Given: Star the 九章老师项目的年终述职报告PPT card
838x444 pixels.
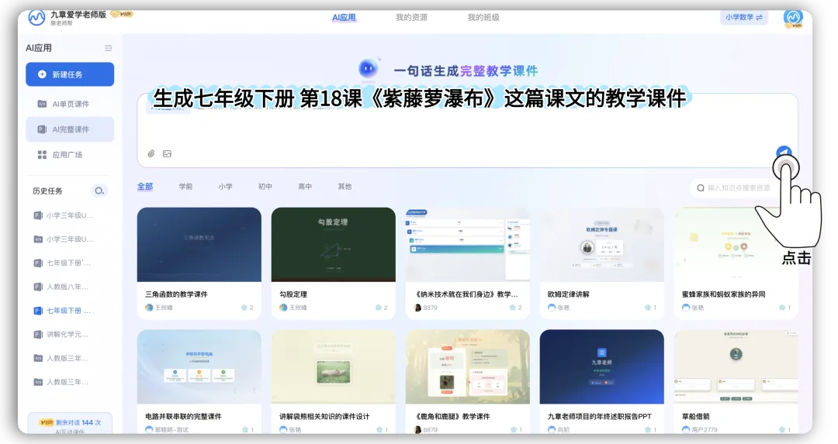Looking at the screenshot, I should (648, 429).
